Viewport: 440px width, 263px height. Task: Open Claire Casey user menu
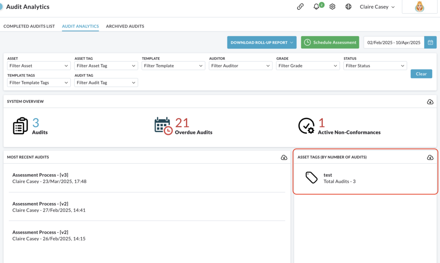377,7
